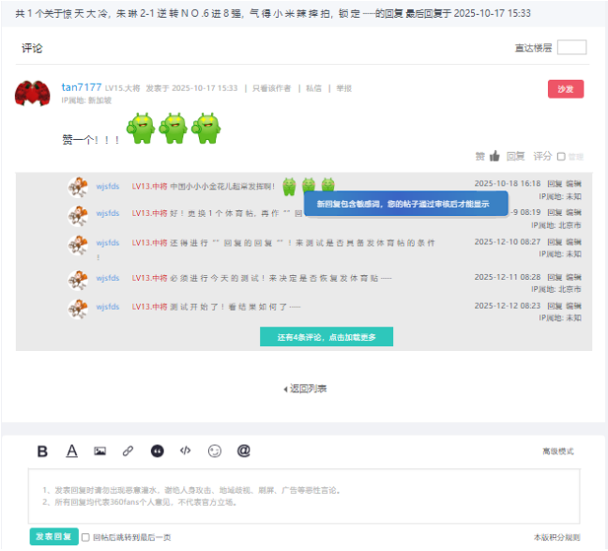Insert an image via the editor picture icon

pyautogui.click(x=100, y=451)
